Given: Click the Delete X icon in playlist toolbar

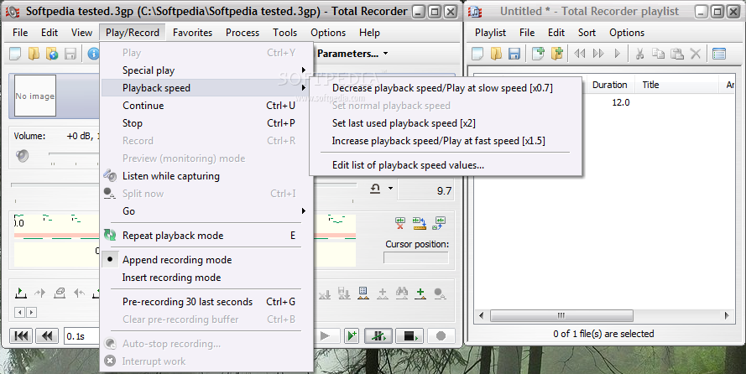Looking at the screenshot, I should click(696, 54).
